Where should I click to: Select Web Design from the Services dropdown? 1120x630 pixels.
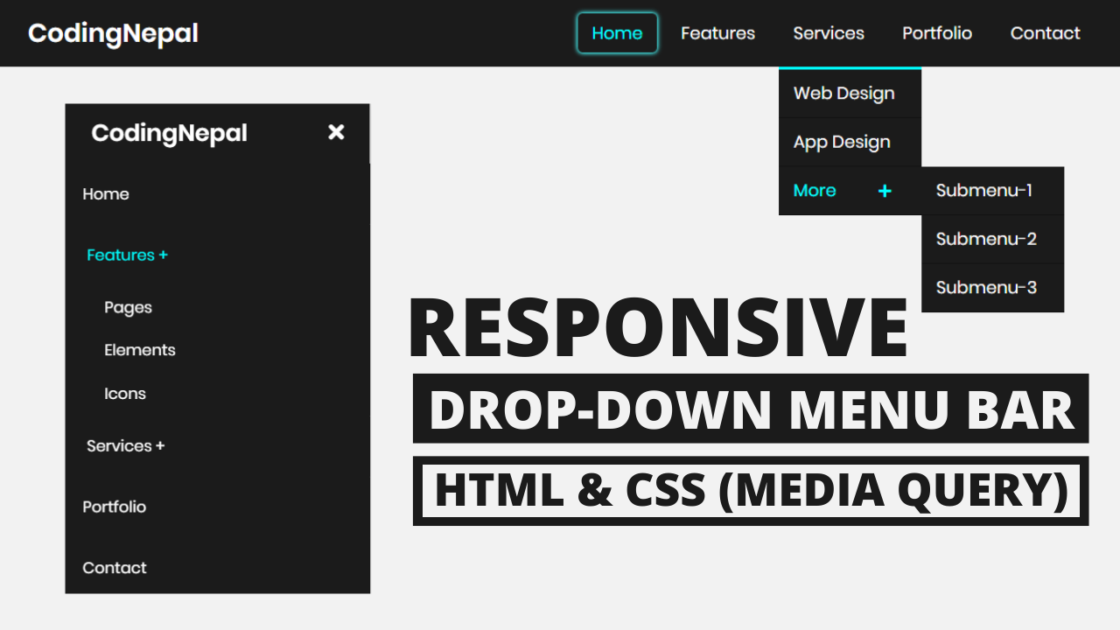[x=843, y=94]
